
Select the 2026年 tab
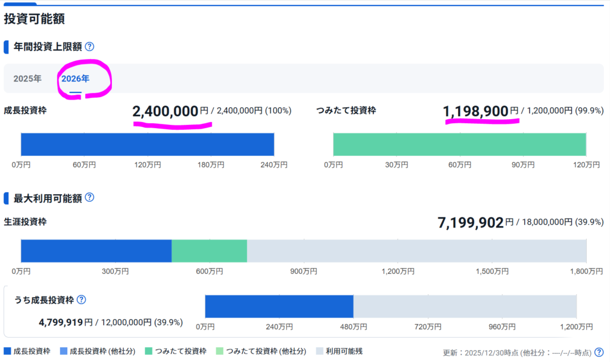pos(75,79)
